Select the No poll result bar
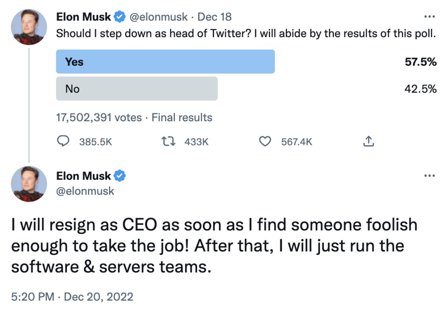 pyautogui.click(x=137, y=89)
